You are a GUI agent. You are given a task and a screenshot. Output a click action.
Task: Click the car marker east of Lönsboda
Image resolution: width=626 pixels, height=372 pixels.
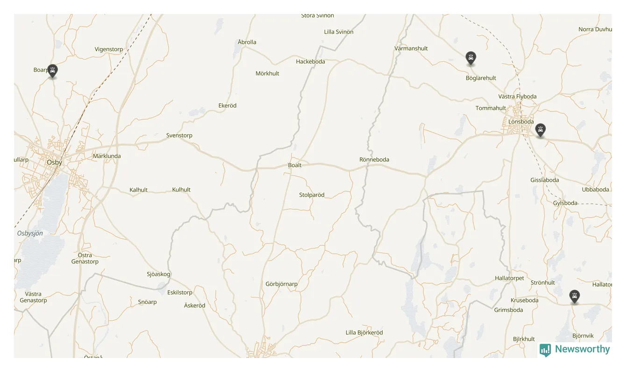[541, 130]
